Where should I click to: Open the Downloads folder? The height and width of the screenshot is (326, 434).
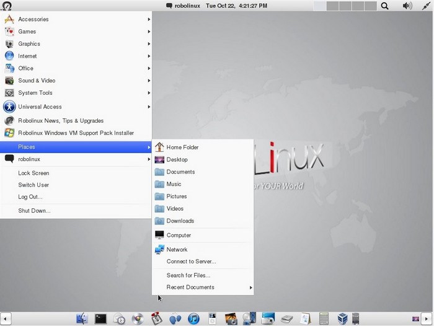203,221
